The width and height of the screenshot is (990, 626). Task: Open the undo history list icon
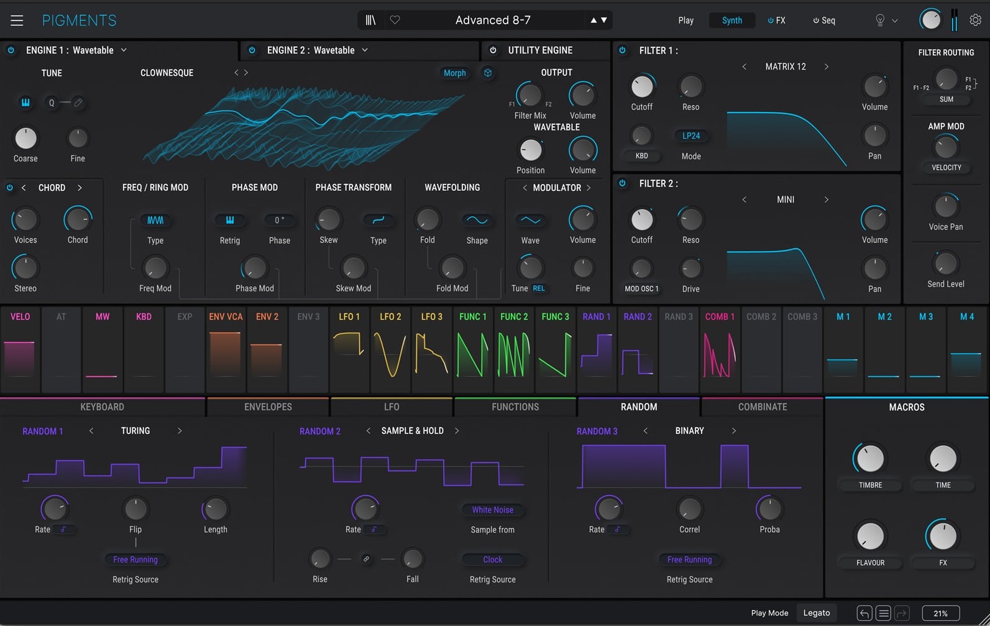coord(883,613)
